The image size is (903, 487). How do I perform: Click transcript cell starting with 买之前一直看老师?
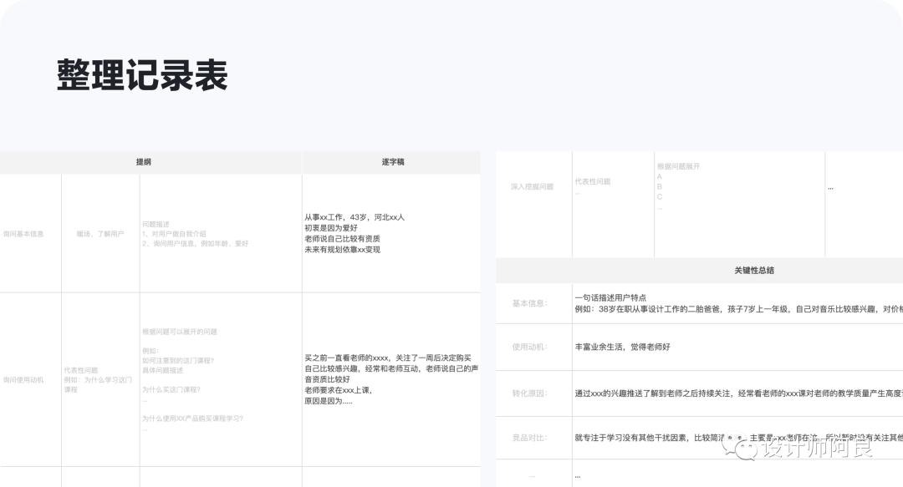pyautogui.click(x=391, y=378)
